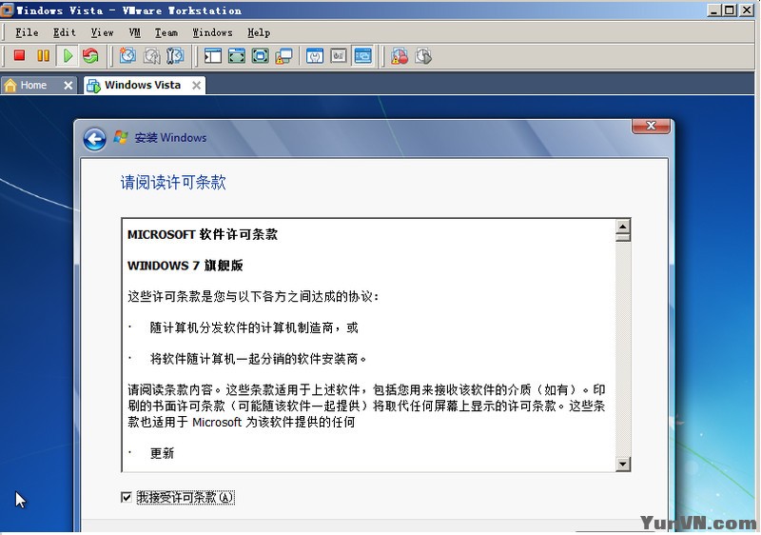Reset the virtual machine with red-green arrows icon
This screenshot has height=535, width=761.
90,56
